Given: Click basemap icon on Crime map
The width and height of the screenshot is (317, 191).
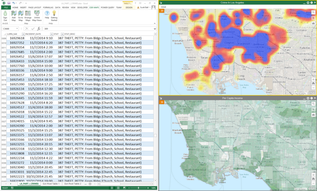Looking at the screenshot, I should click(x=314, y=23).
